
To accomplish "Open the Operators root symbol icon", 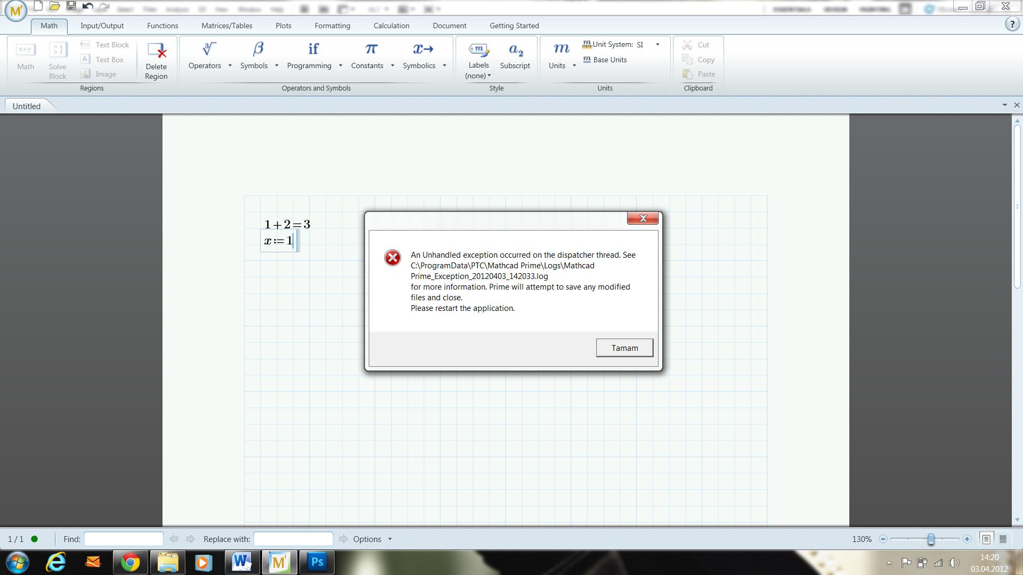I will tap(208, 49).
